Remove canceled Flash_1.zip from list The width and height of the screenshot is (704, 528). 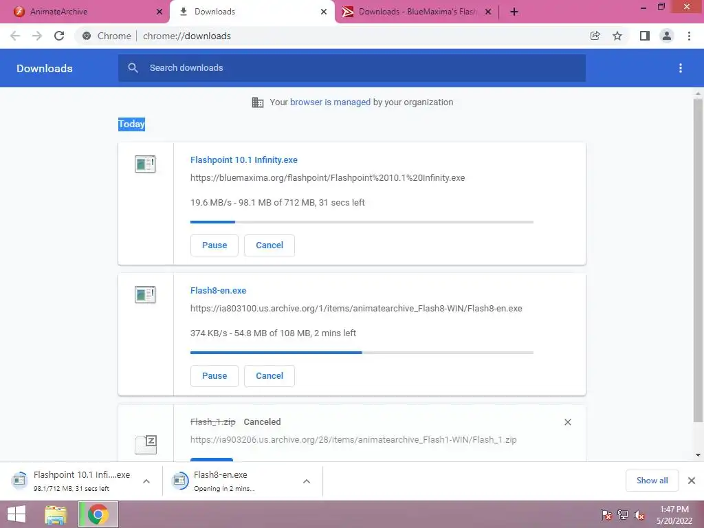pyautogui.click(x=567, y=422)
